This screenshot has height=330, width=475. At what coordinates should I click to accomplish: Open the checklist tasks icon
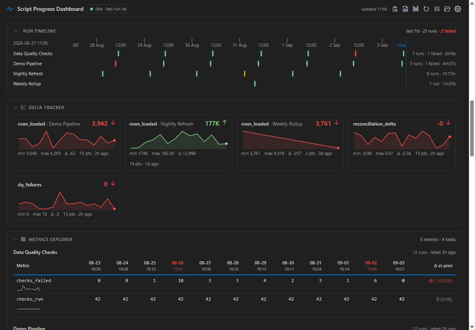click(x=437, y=9)
